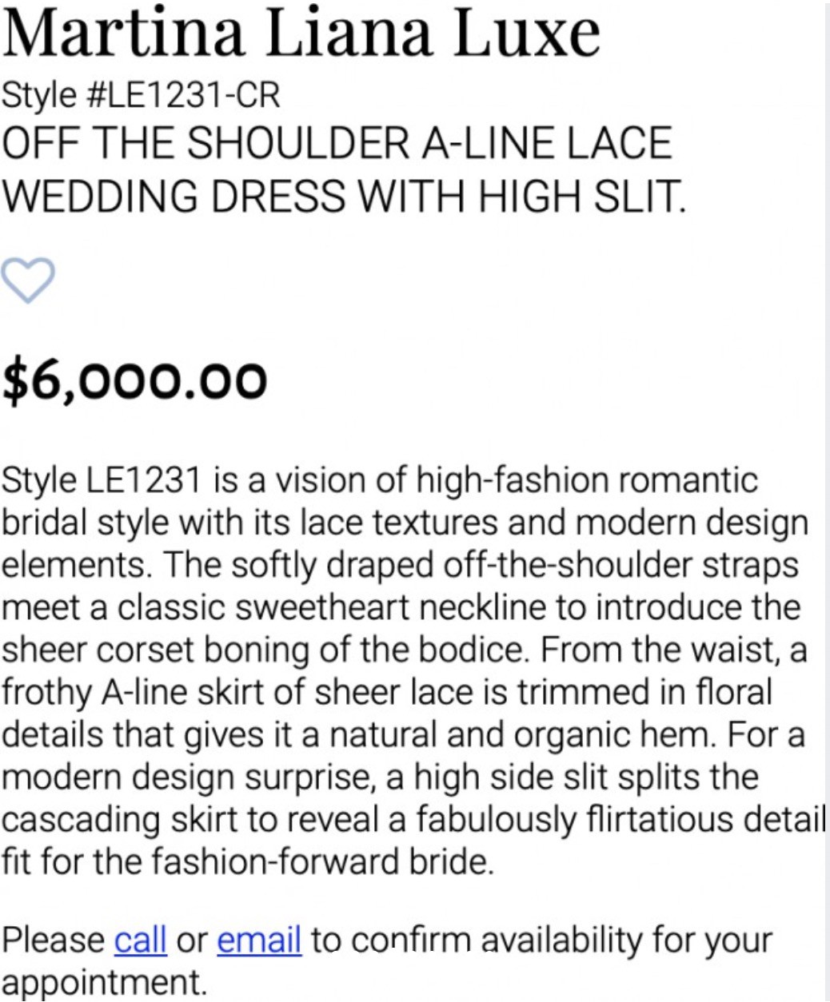Follow the "email" link
This screenshot has width=830, height=1002.
[x=259, y=940]
